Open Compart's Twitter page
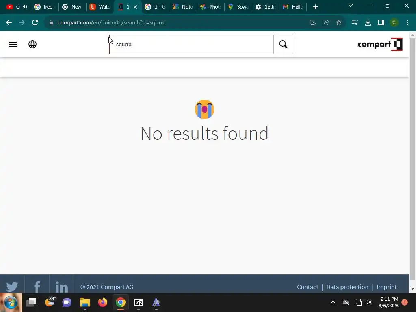This screenshot has width=416, height=312. pyautogui.click(x=12, y=286)
